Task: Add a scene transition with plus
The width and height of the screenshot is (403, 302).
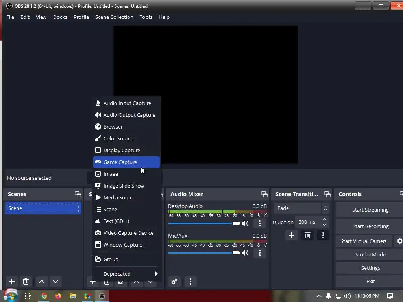Action: [x=292, y=235]
